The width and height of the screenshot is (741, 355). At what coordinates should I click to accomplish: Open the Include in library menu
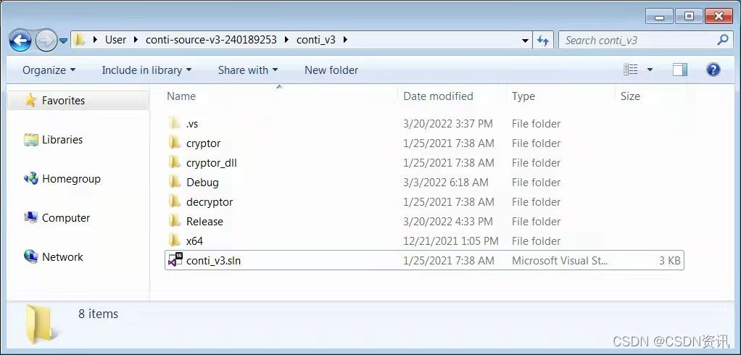click(146, 70)
